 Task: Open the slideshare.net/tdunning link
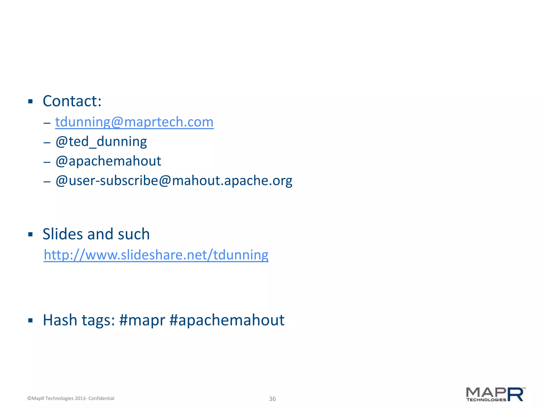pos(156,255)
